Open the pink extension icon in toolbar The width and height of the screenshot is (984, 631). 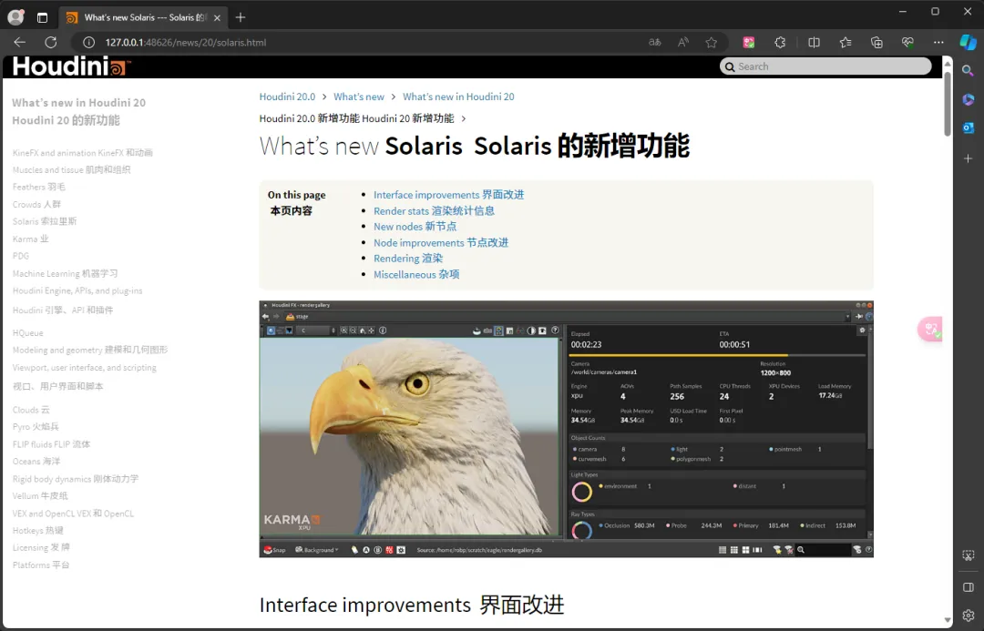click(749, 43)
